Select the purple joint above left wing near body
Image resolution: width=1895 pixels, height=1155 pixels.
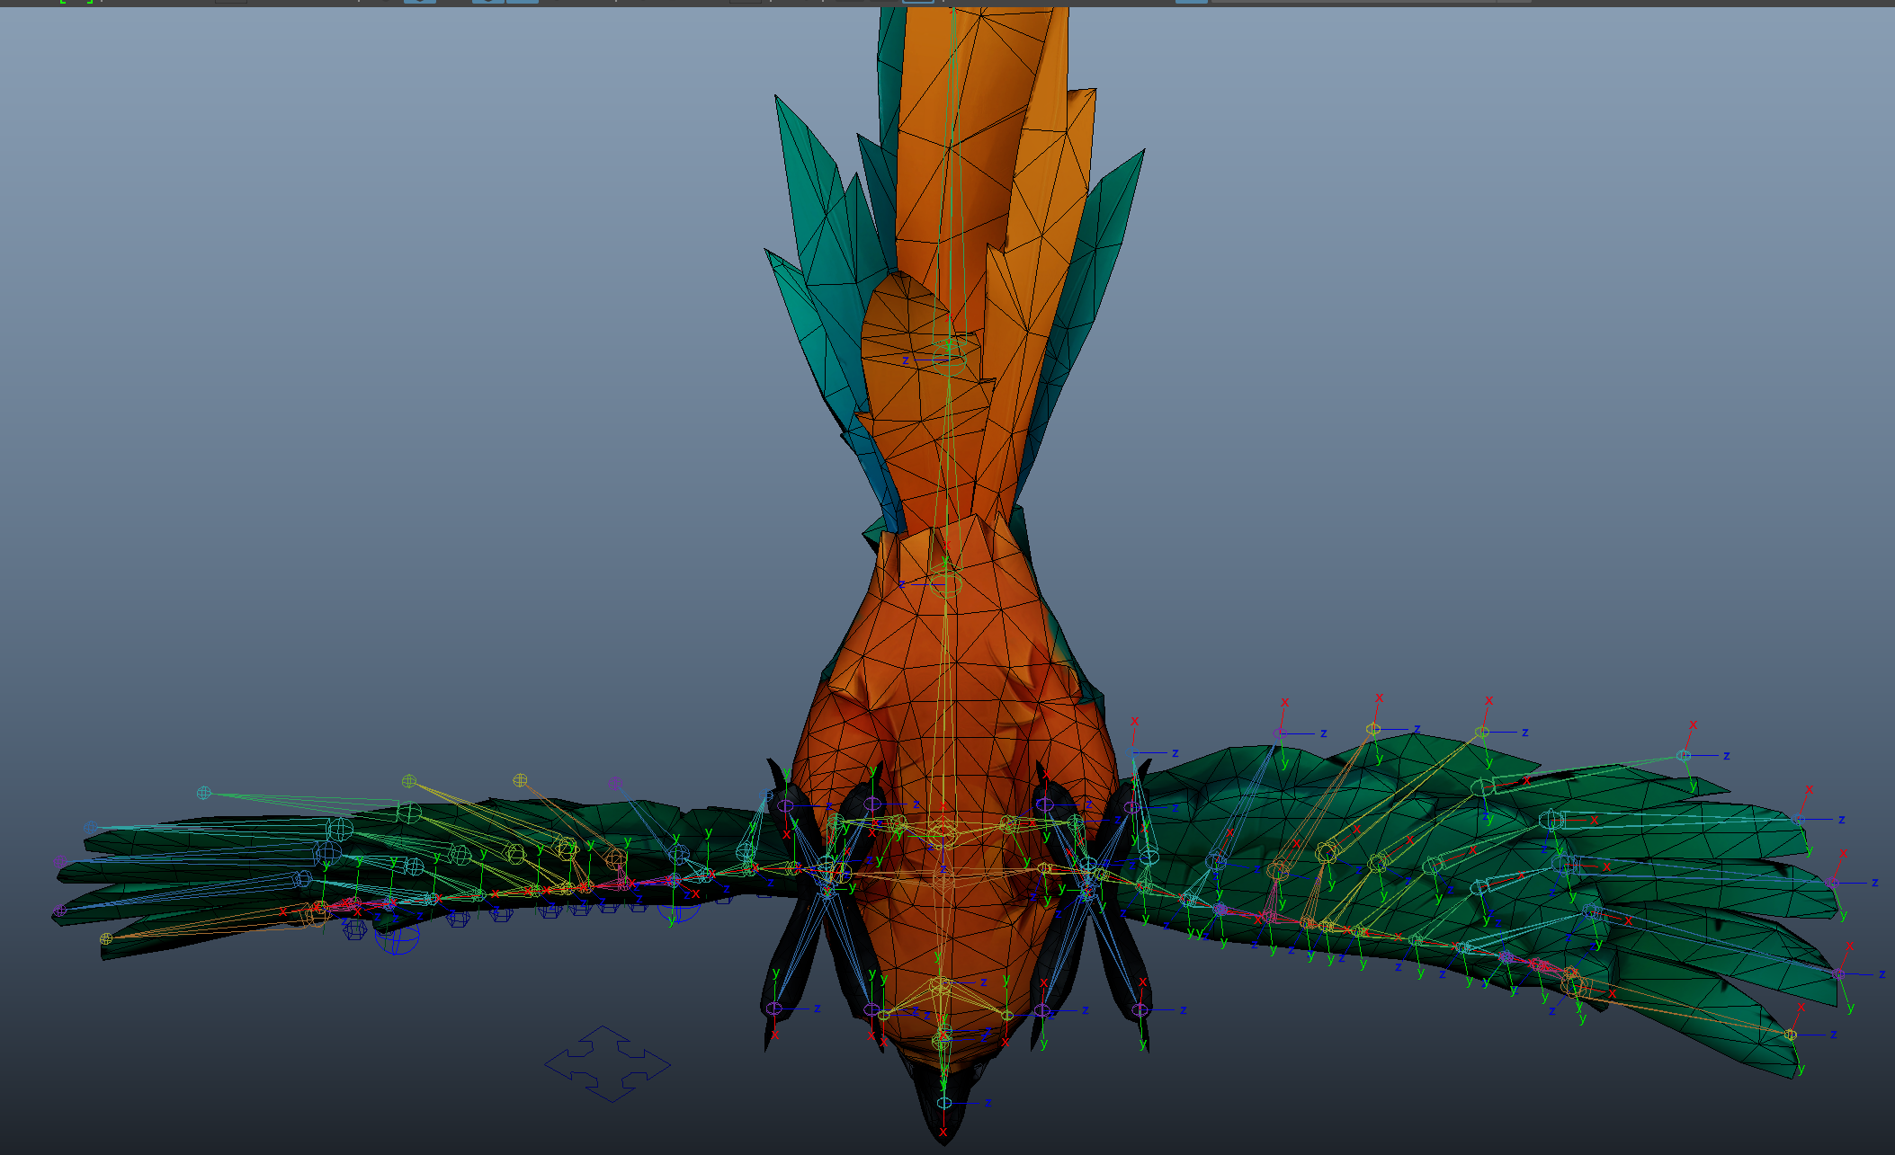point(614,784)
